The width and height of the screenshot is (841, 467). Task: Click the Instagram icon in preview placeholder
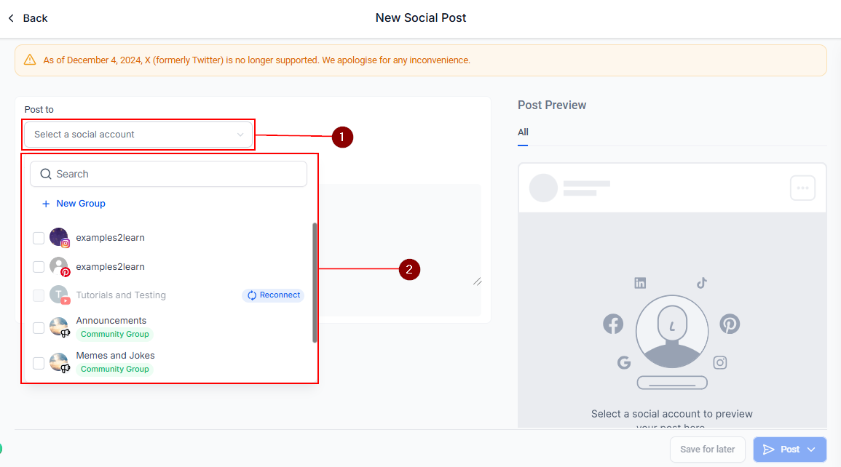click(720, 362)
